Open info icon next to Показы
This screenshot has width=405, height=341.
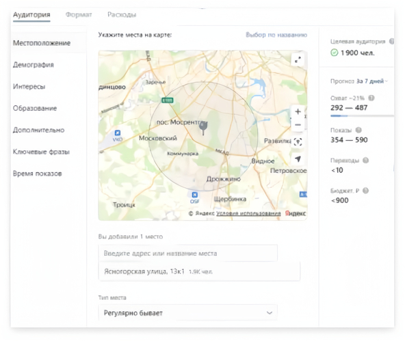pyautogui.click(x=358, y=130)
